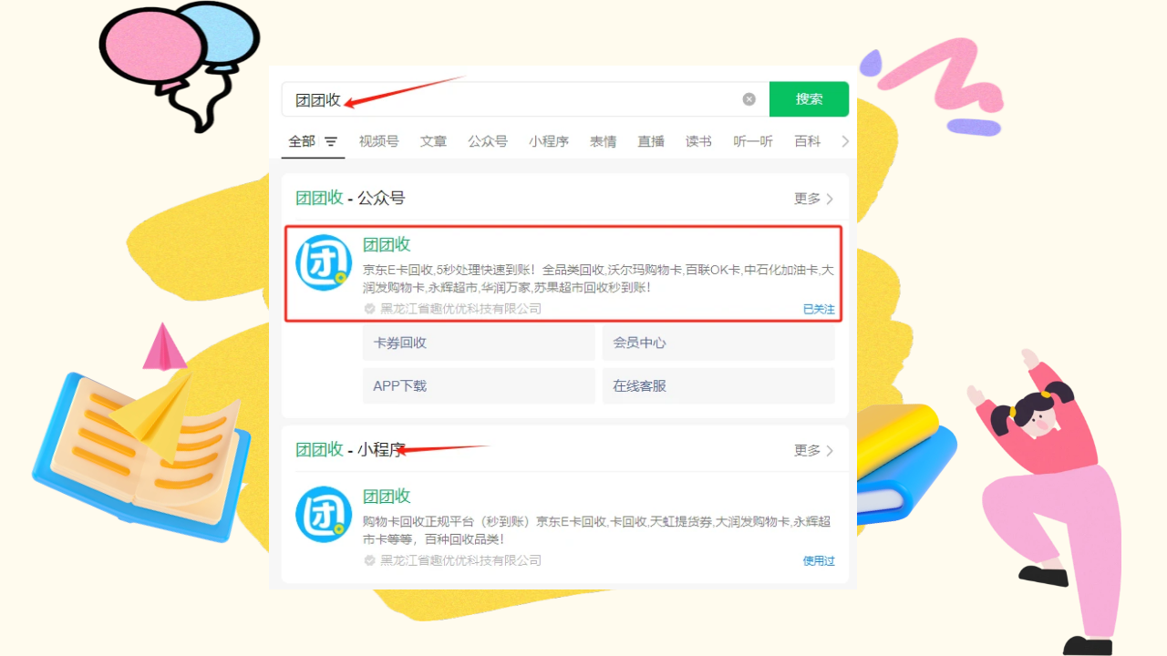Switch to the 读书 tab
Image resolution: width=1167 pixels, height=656 pixels.
[698, 141]
